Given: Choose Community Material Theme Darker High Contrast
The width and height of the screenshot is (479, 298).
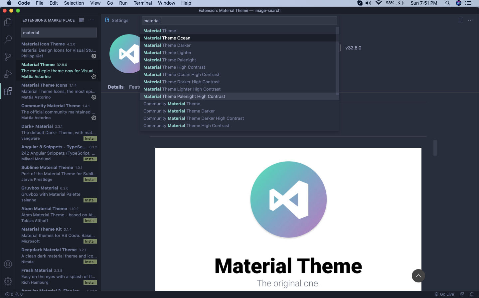Looking at the screenshot, I should pyautogui.click(x=239, y=118).
